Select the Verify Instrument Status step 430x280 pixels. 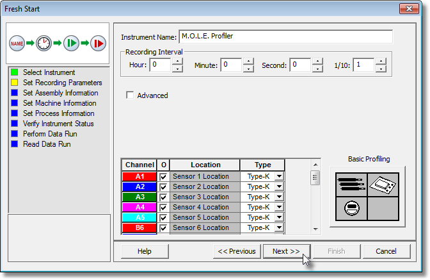pyautogui.click(x=58, y=124)
